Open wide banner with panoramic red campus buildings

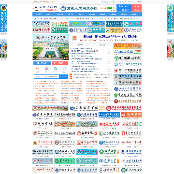50,108
